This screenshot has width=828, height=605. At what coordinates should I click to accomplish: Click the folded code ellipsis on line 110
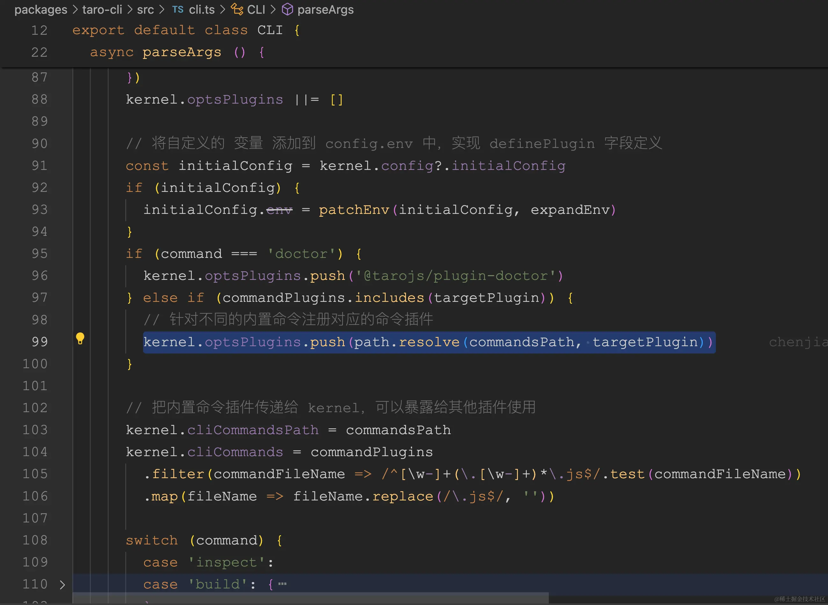[x=282, y=584]
